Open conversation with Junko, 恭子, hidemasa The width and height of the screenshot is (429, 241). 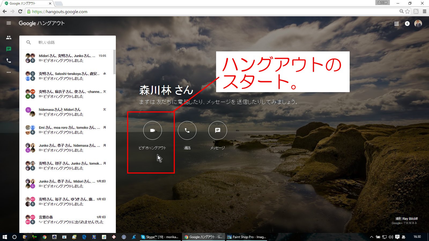pos(66,148)
